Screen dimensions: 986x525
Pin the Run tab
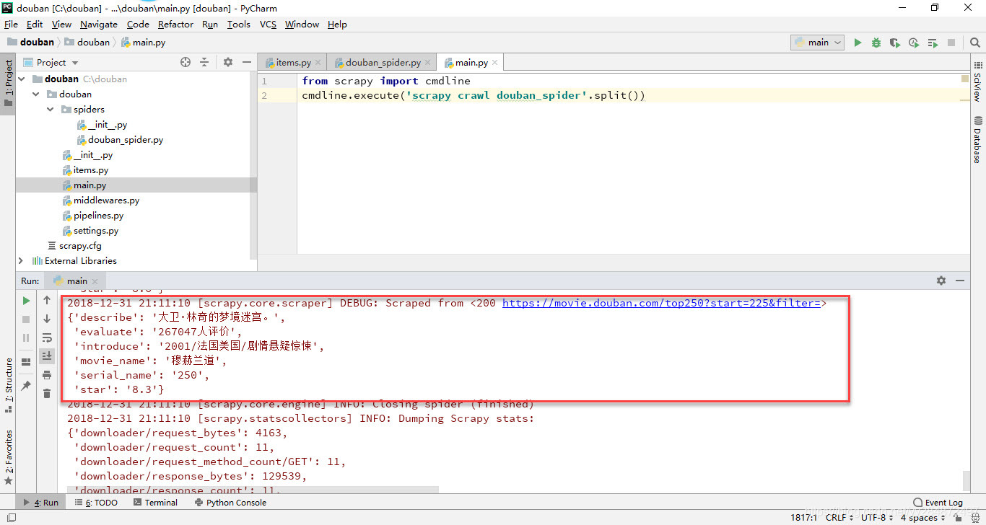(26, 386)
